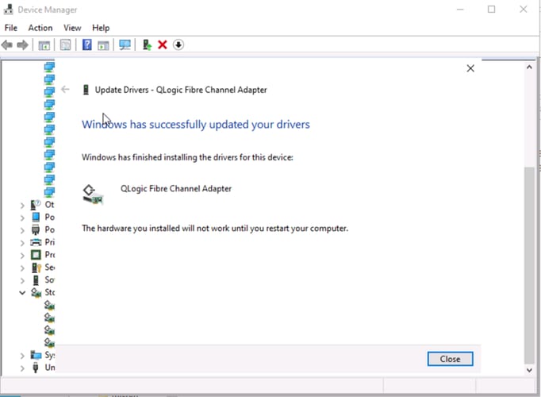Click the QLogic adapter card icon
Image resolution: width=541 pixels, height=397 pixels.
pos(93,195)
